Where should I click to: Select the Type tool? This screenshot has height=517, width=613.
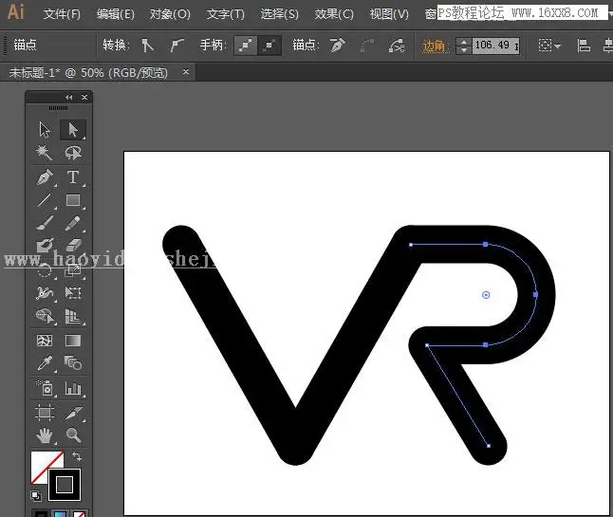pyautogui.click(x=73, y=177)
